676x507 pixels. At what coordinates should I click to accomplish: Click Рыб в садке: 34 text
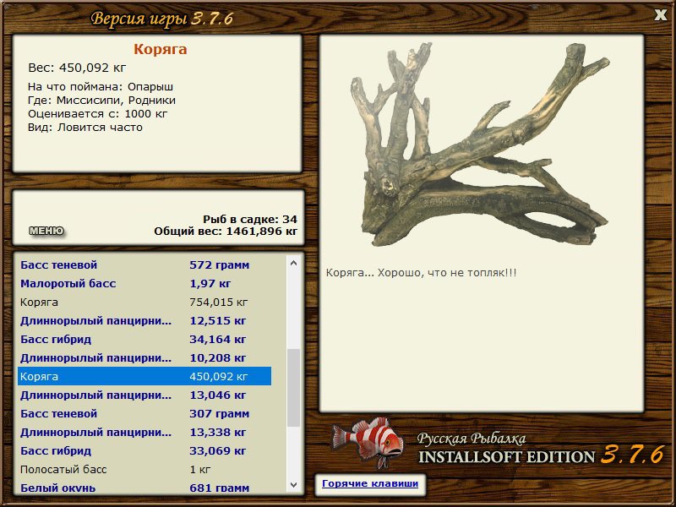point(250,219)
